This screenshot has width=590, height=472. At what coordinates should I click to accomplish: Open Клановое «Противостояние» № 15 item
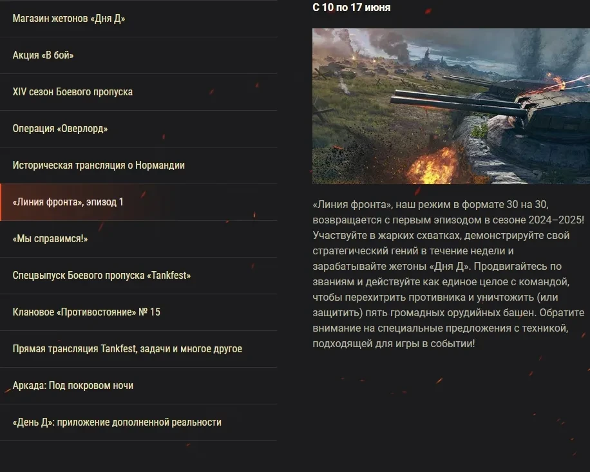coord(138,312)
